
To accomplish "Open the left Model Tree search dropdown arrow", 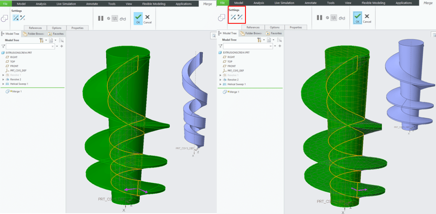I will [x=57, y=46].
